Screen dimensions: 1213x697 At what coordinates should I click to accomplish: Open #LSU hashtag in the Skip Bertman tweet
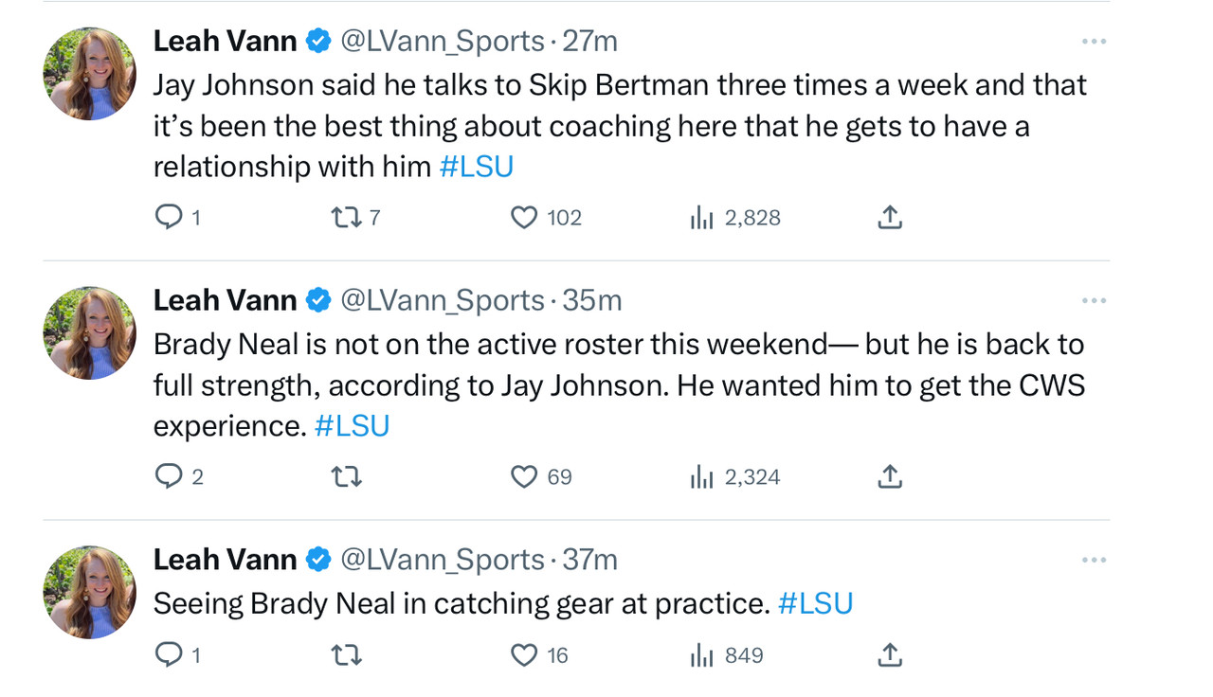[476, 167]
